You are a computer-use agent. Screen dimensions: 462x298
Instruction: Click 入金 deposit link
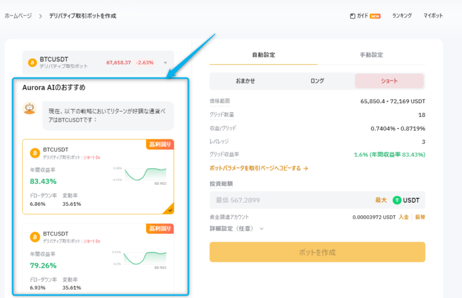pyautogui.click(x=404, y=217)
